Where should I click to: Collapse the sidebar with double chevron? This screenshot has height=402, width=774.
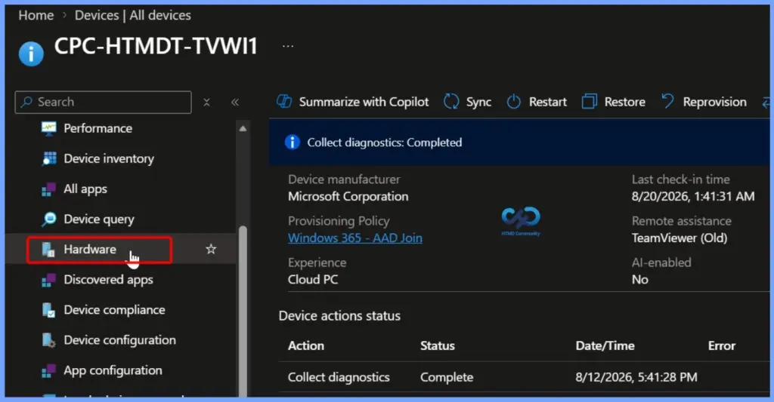pyautogui.click(x=235, y=102)
